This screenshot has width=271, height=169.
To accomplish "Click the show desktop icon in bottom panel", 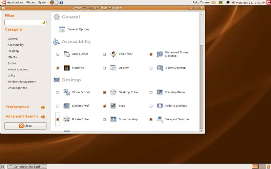I will point(3,166).
